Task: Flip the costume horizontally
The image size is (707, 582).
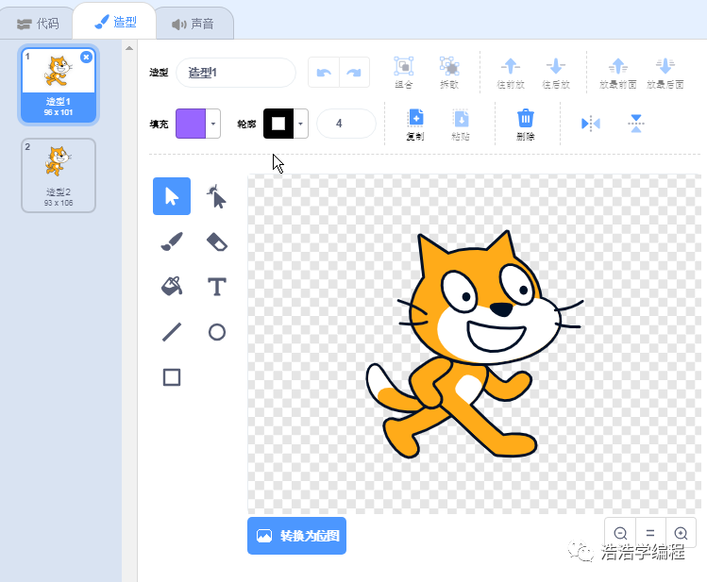Action: click(x=591, y=124)
